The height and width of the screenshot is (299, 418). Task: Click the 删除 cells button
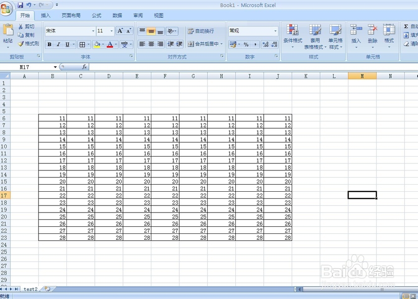372,36
